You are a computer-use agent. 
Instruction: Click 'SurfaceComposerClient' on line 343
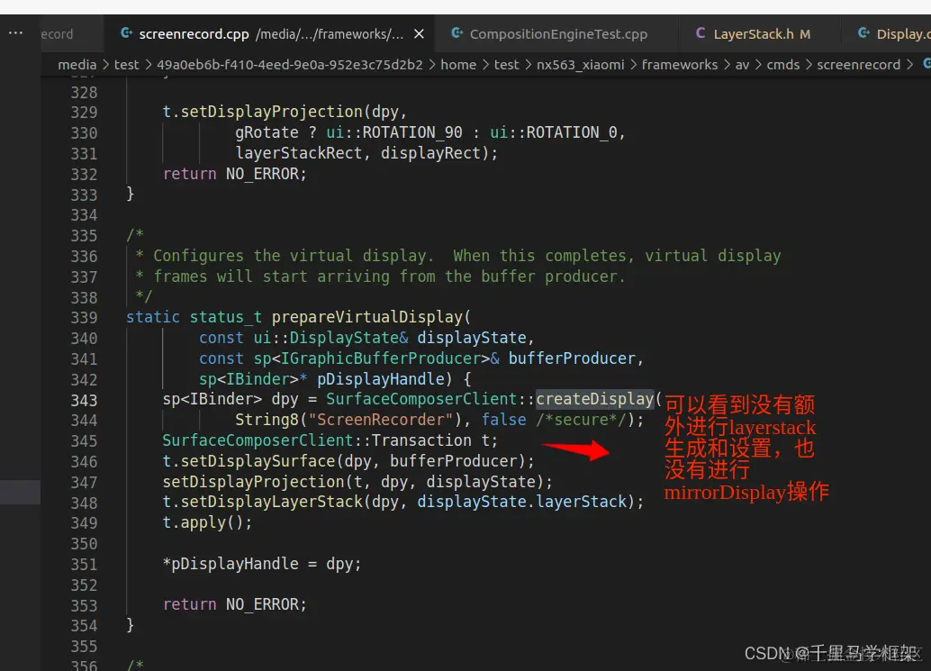(x=421, y=399)
